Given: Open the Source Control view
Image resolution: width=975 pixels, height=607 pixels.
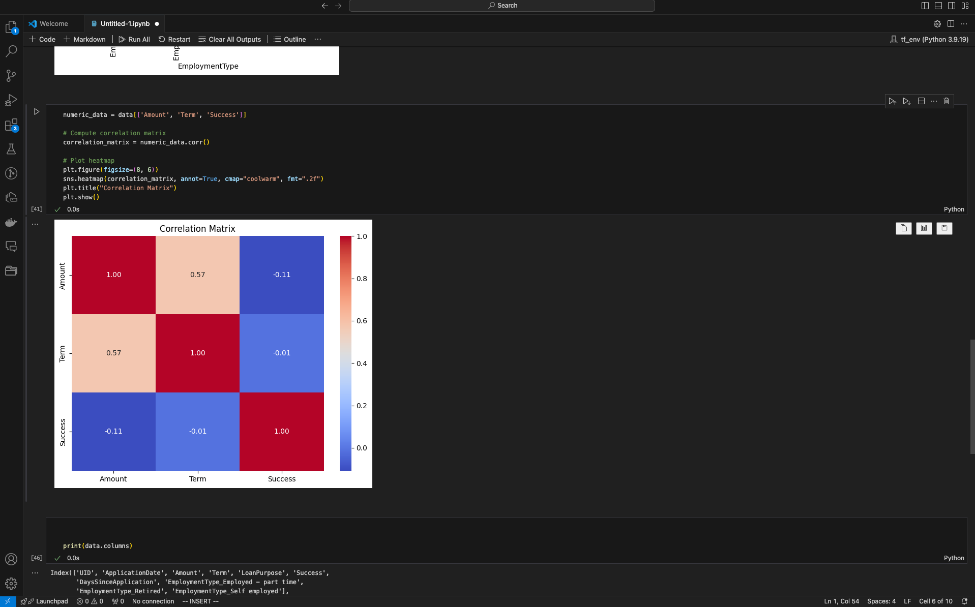Looking at the screenshot, I should [11, 76].
